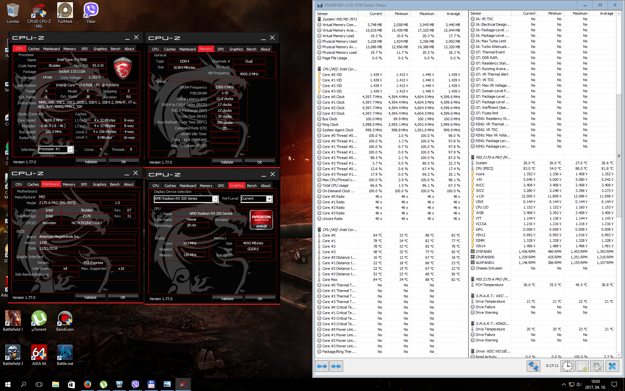Open the Processor #1 selection dropdown
This screenshot has height=391, width=625.
click(x=70, y=149)
